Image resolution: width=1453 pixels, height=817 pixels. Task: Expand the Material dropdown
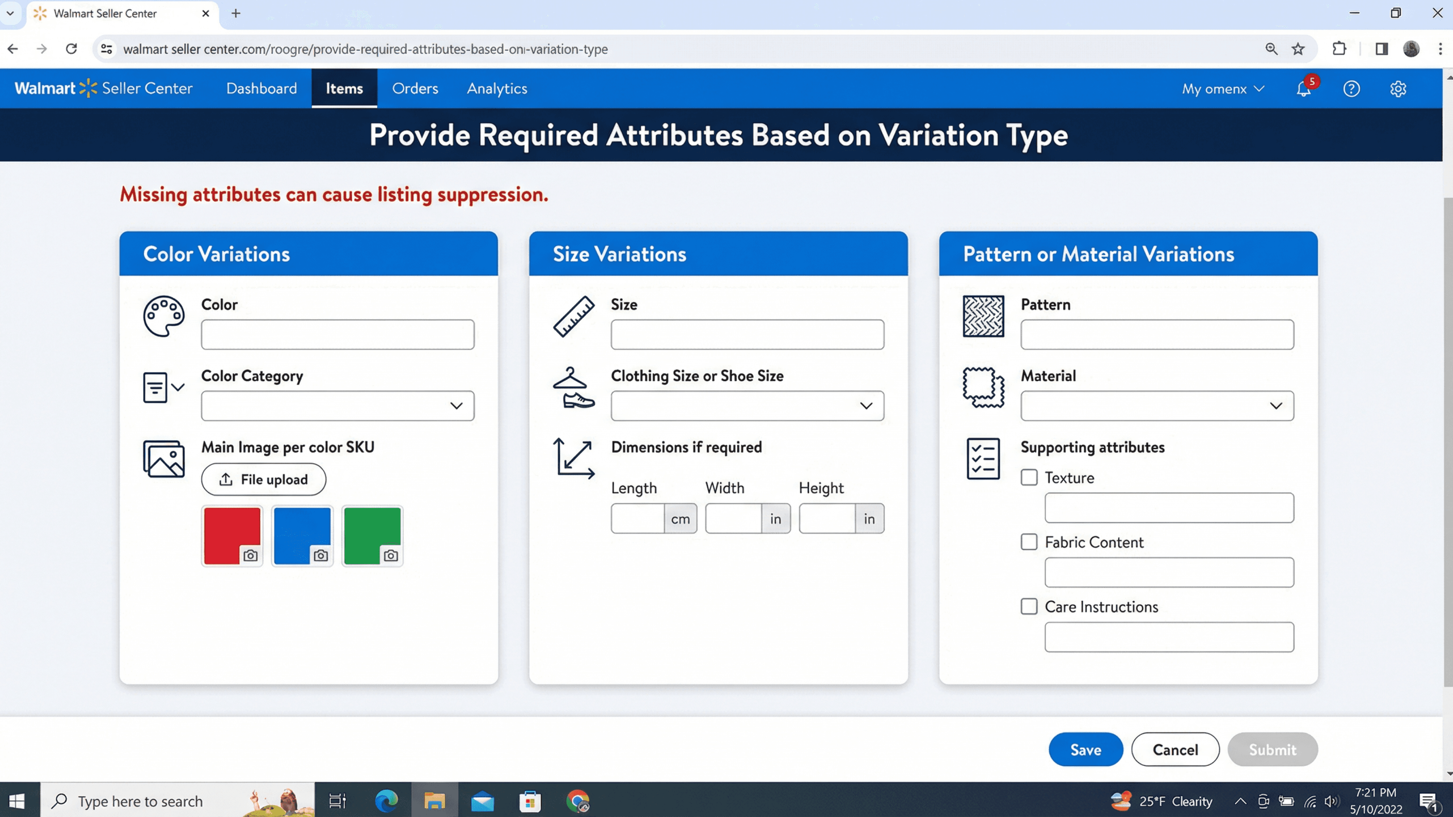1157,406
